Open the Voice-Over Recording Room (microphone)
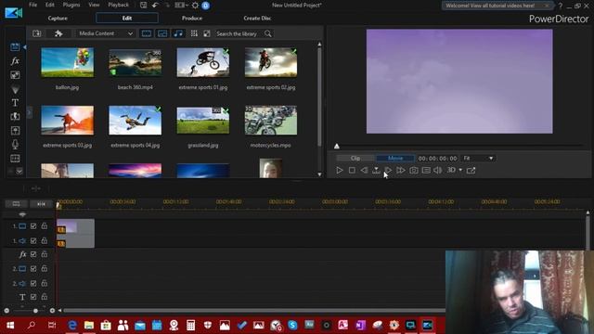The height and width of the screenshot is (334, 594). click(15, 145)
